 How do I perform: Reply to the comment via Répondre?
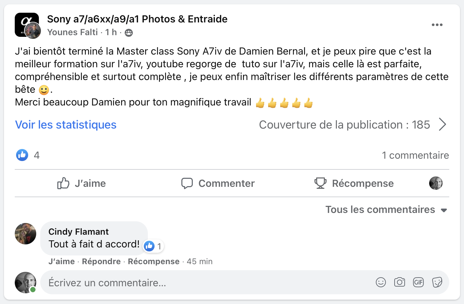pyautogui.click(x=101, y=261)
